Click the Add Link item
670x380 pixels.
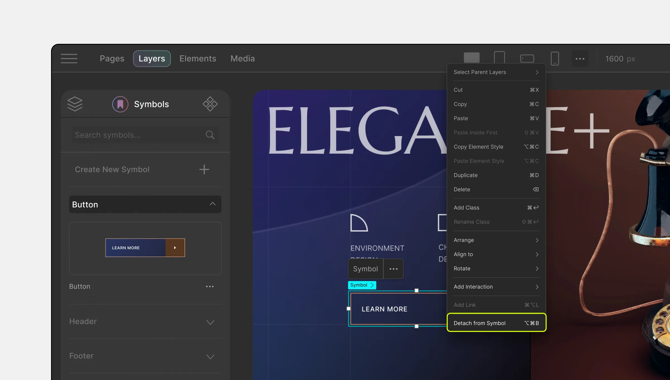pyautogui.click(x=496, y=305)
